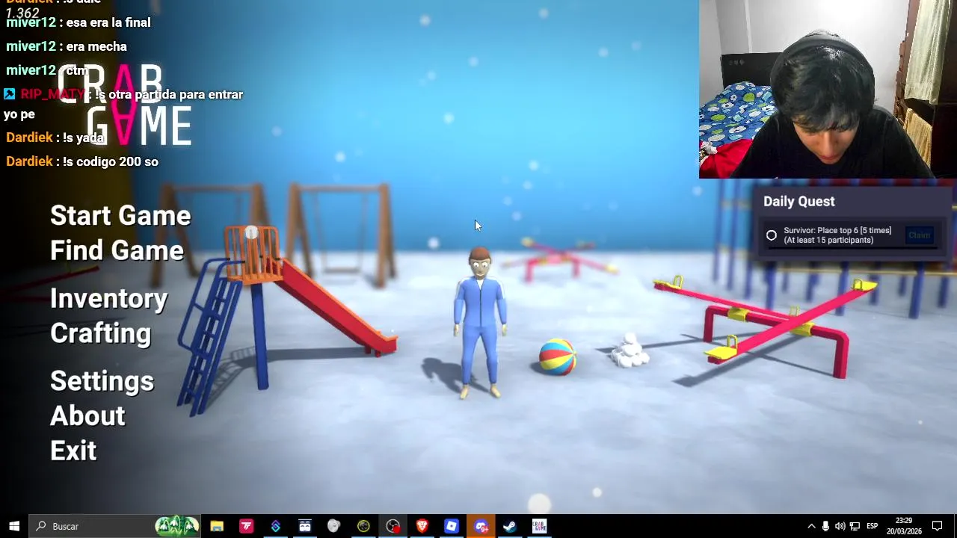Click the webcam overlay feed
Viewport: 957px width, 538px height.
coord(828,90)
